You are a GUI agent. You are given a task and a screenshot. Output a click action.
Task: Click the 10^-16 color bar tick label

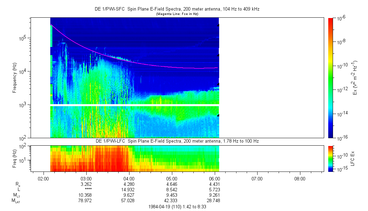coord(341,138)
